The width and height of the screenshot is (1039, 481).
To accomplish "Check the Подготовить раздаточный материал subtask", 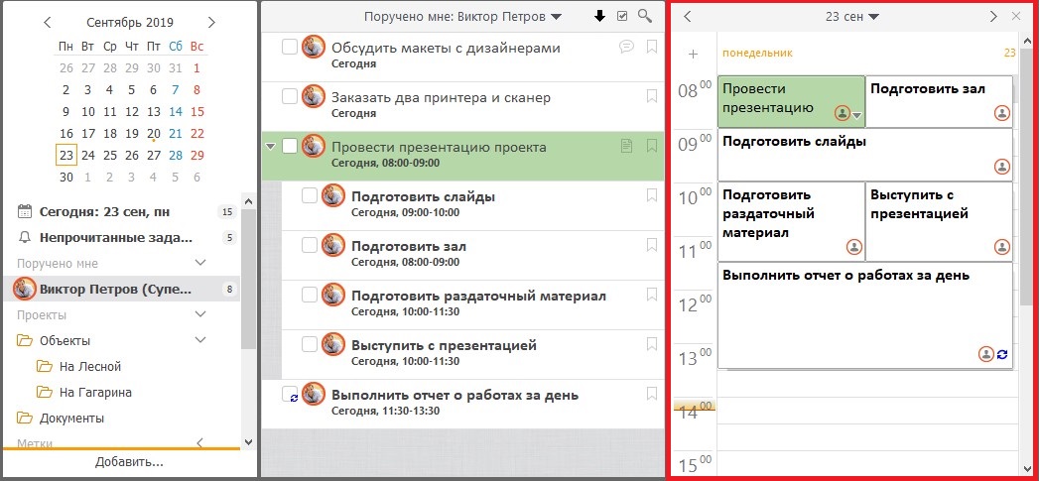I will pyautogui.click(x=310, y=295).
